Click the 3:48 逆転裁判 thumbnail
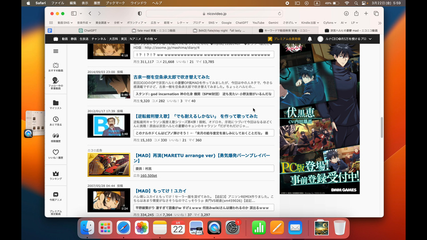Screen dimensions: 427x240 109,125
